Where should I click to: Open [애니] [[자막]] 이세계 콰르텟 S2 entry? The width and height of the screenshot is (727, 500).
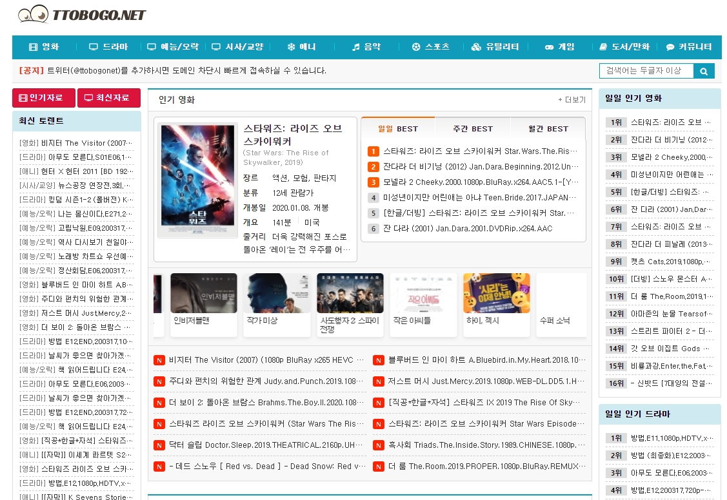[x=77, y=455]
